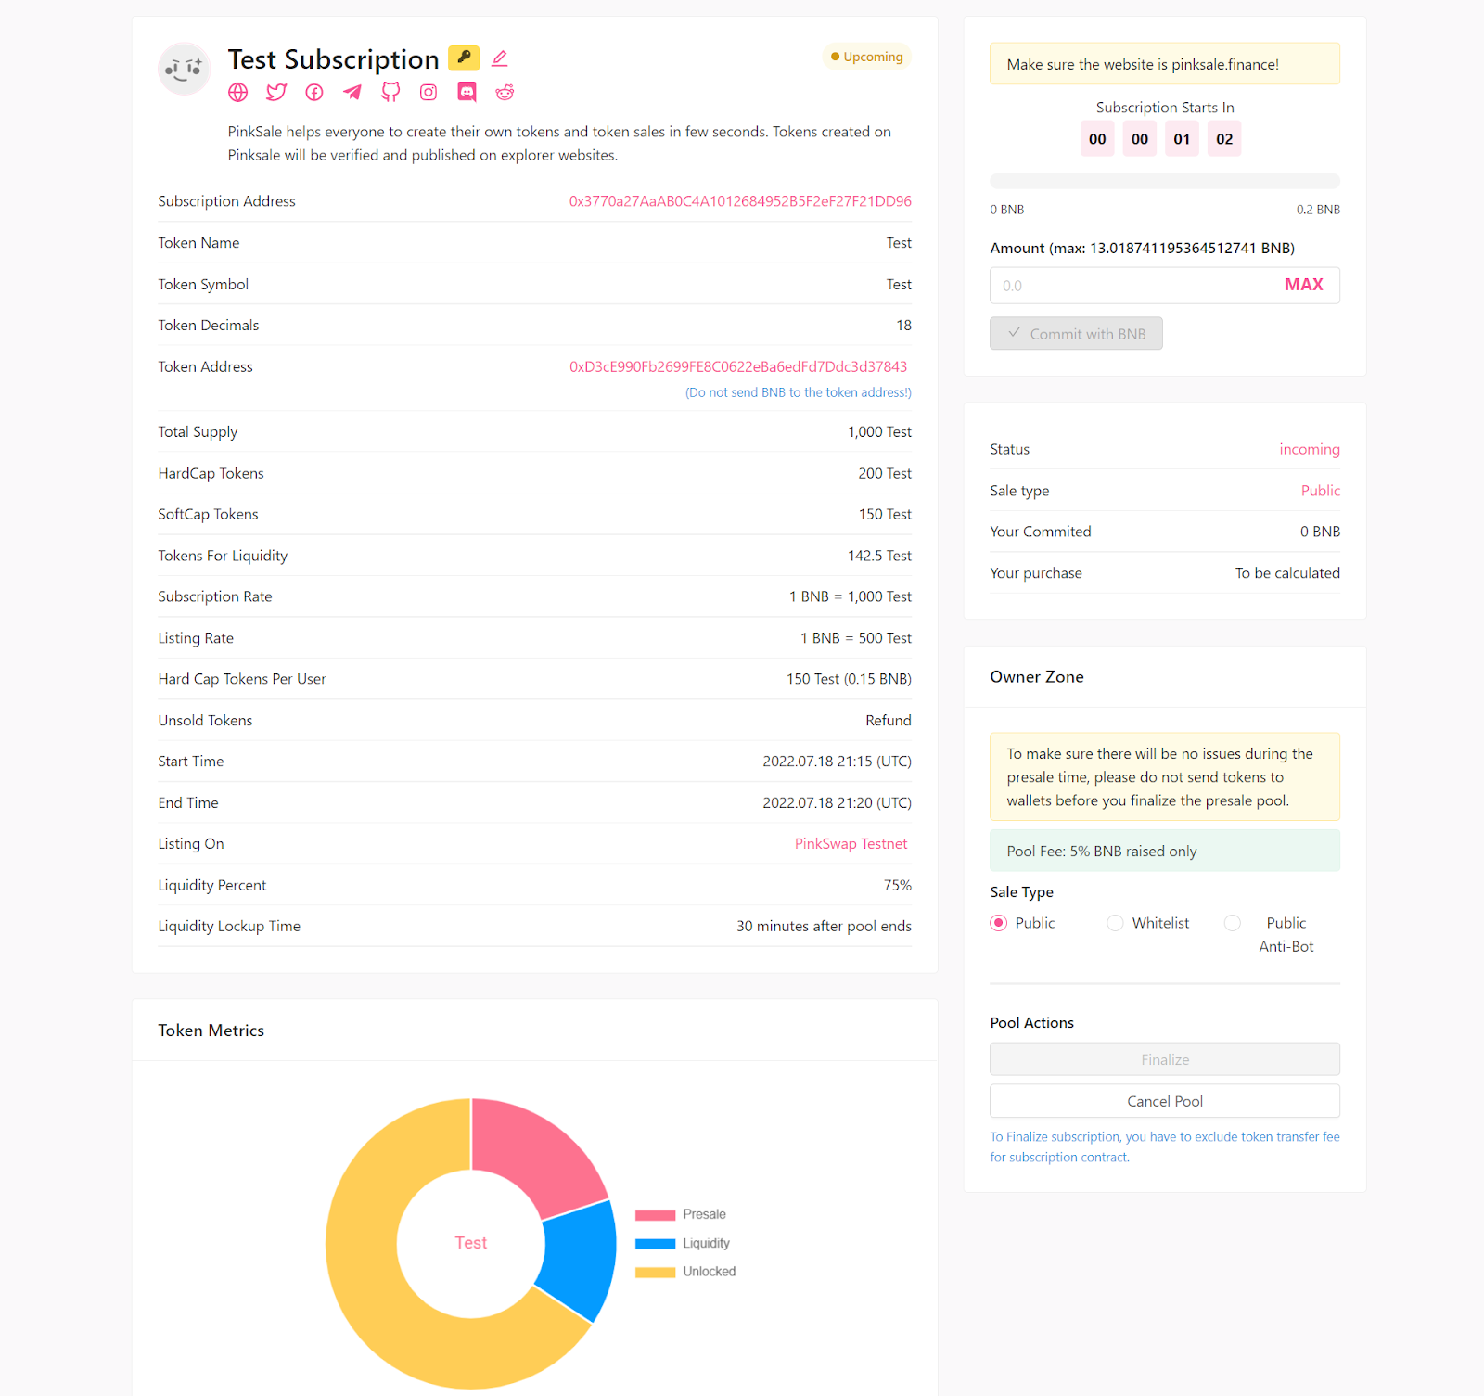Click the Sale type value 'Public'

tap(1321, 491)
